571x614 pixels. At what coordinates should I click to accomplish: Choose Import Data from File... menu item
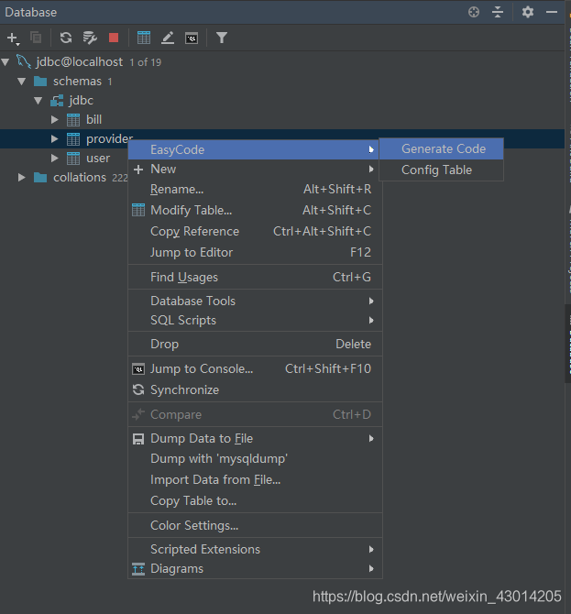tap(255, 479)
